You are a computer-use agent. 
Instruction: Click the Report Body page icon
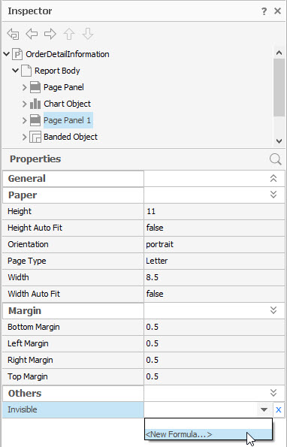coord(26,71)
